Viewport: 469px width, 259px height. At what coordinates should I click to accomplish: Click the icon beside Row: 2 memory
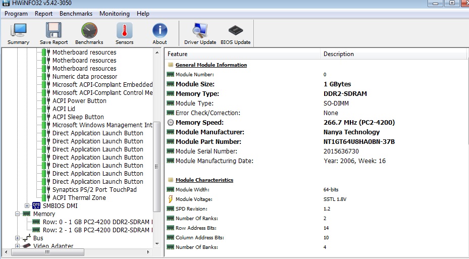(x=36, y=230)
